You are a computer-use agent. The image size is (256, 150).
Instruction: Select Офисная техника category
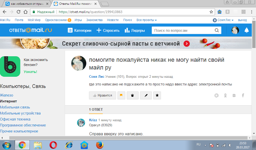tap(15, 119)
